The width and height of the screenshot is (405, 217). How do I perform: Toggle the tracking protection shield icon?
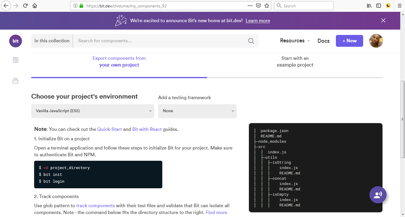258,6
